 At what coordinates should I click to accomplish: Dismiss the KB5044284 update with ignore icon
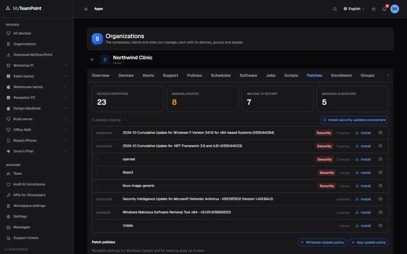pyautogui.click(x=380, y=133)
